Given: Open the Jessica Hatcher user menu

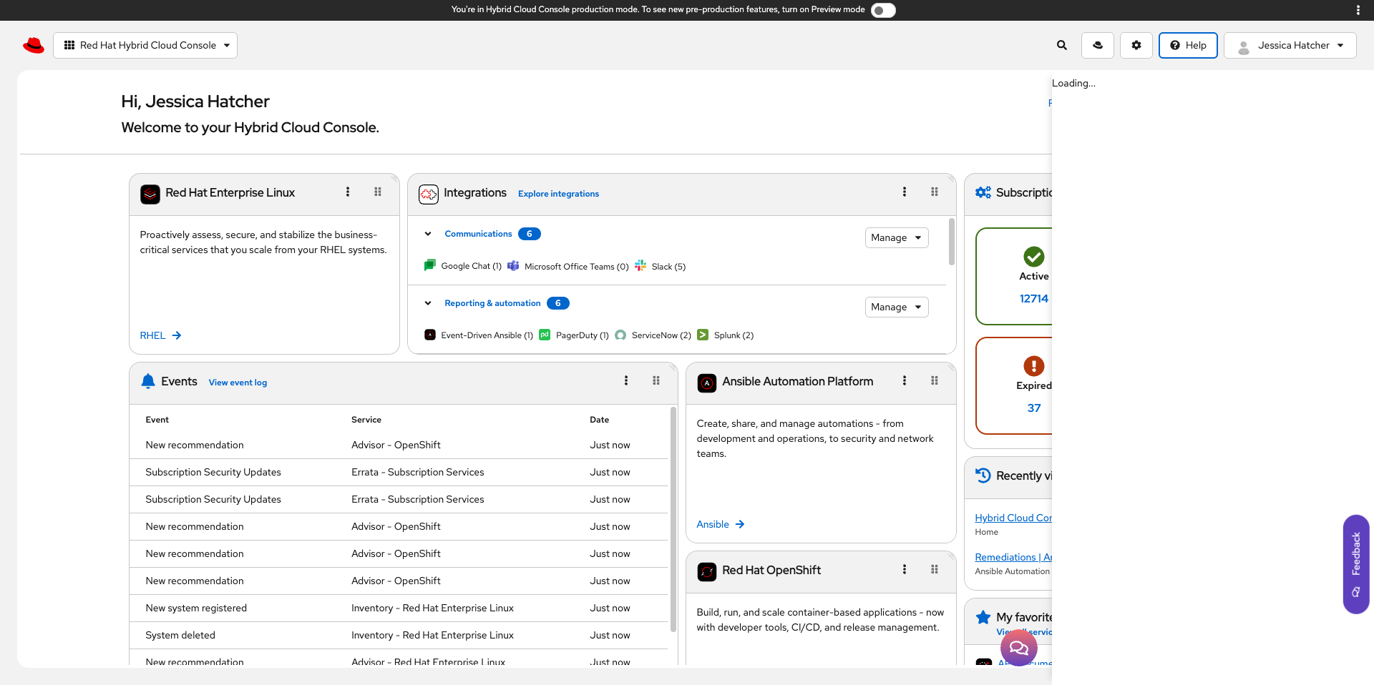Looking at the screenshot, I should tap(1290, 45).
